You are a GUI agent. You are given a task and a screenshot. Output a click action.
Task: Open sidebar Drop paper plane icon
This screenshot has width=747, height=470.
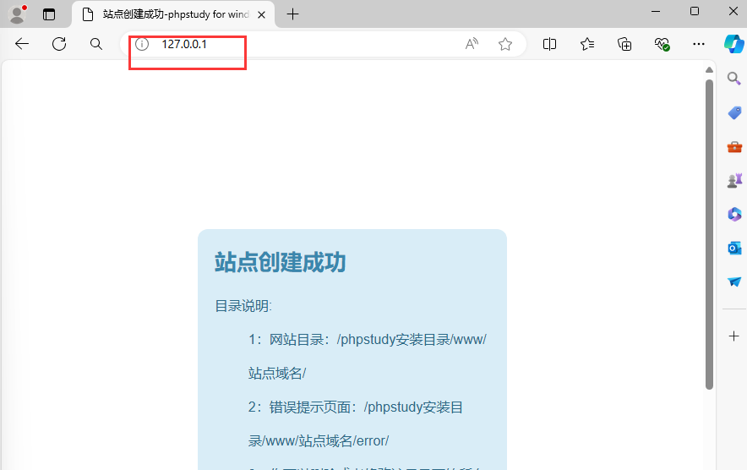pos(734,281)
